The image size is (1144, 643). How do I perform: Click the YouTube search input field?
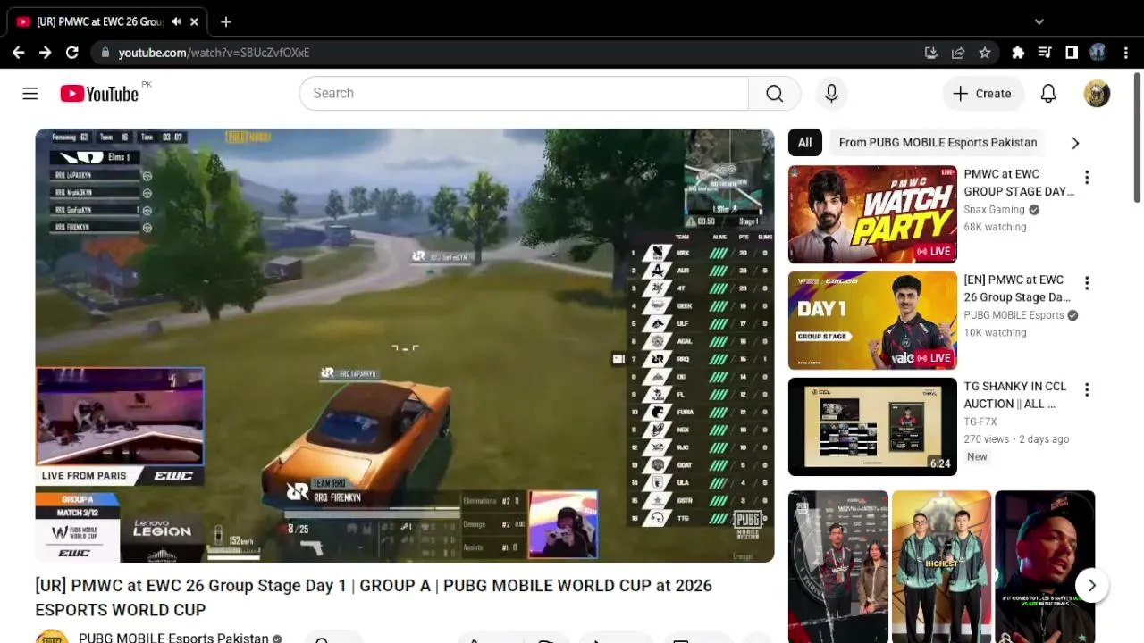click(524, 94)
